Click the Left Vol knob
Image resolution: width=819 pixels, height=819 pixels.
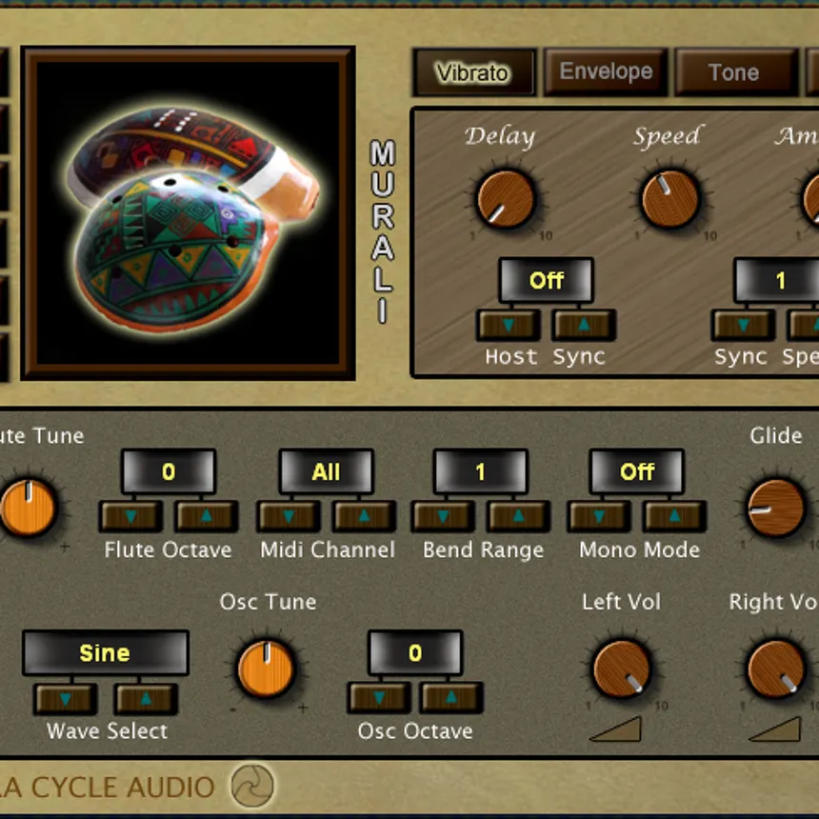622,669
